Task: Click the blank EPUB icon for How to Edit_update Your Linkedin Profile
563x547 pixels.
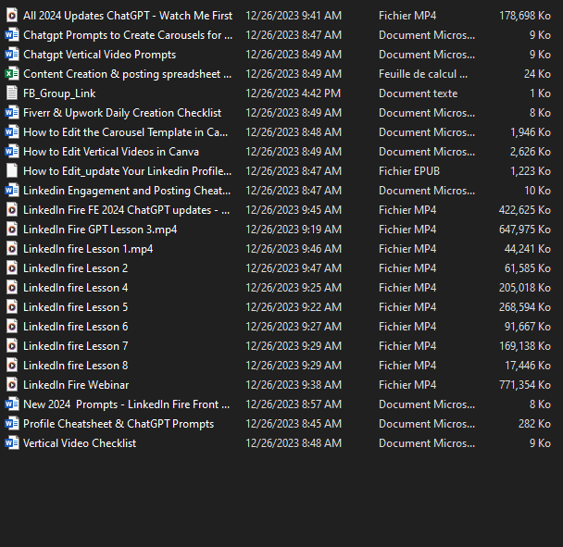Action: click(12, 171)
